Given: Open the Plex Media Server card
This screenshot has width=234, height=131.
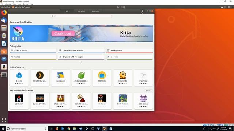Looking at the screenshot, I should tap(40, 78).
